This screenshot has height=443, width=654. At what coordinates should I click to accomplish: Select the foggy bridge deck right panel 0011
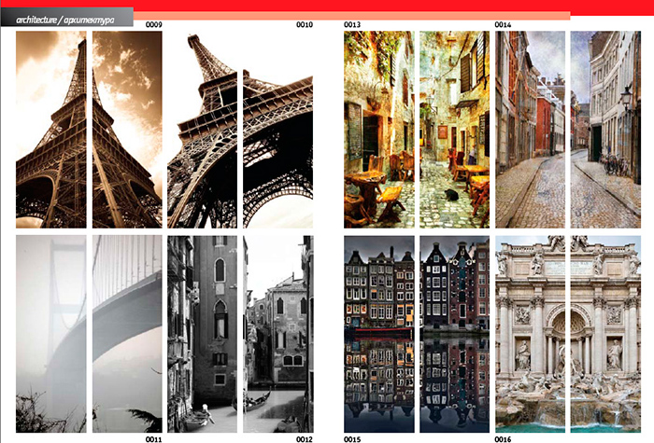click(127, 334)
